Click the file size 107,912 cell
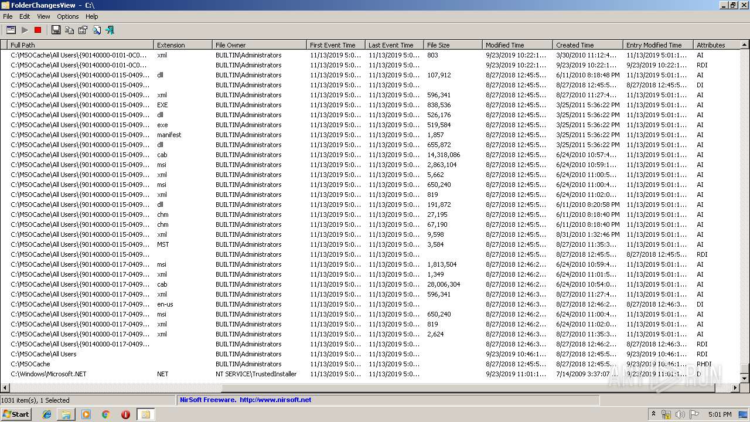 (439, 75)
